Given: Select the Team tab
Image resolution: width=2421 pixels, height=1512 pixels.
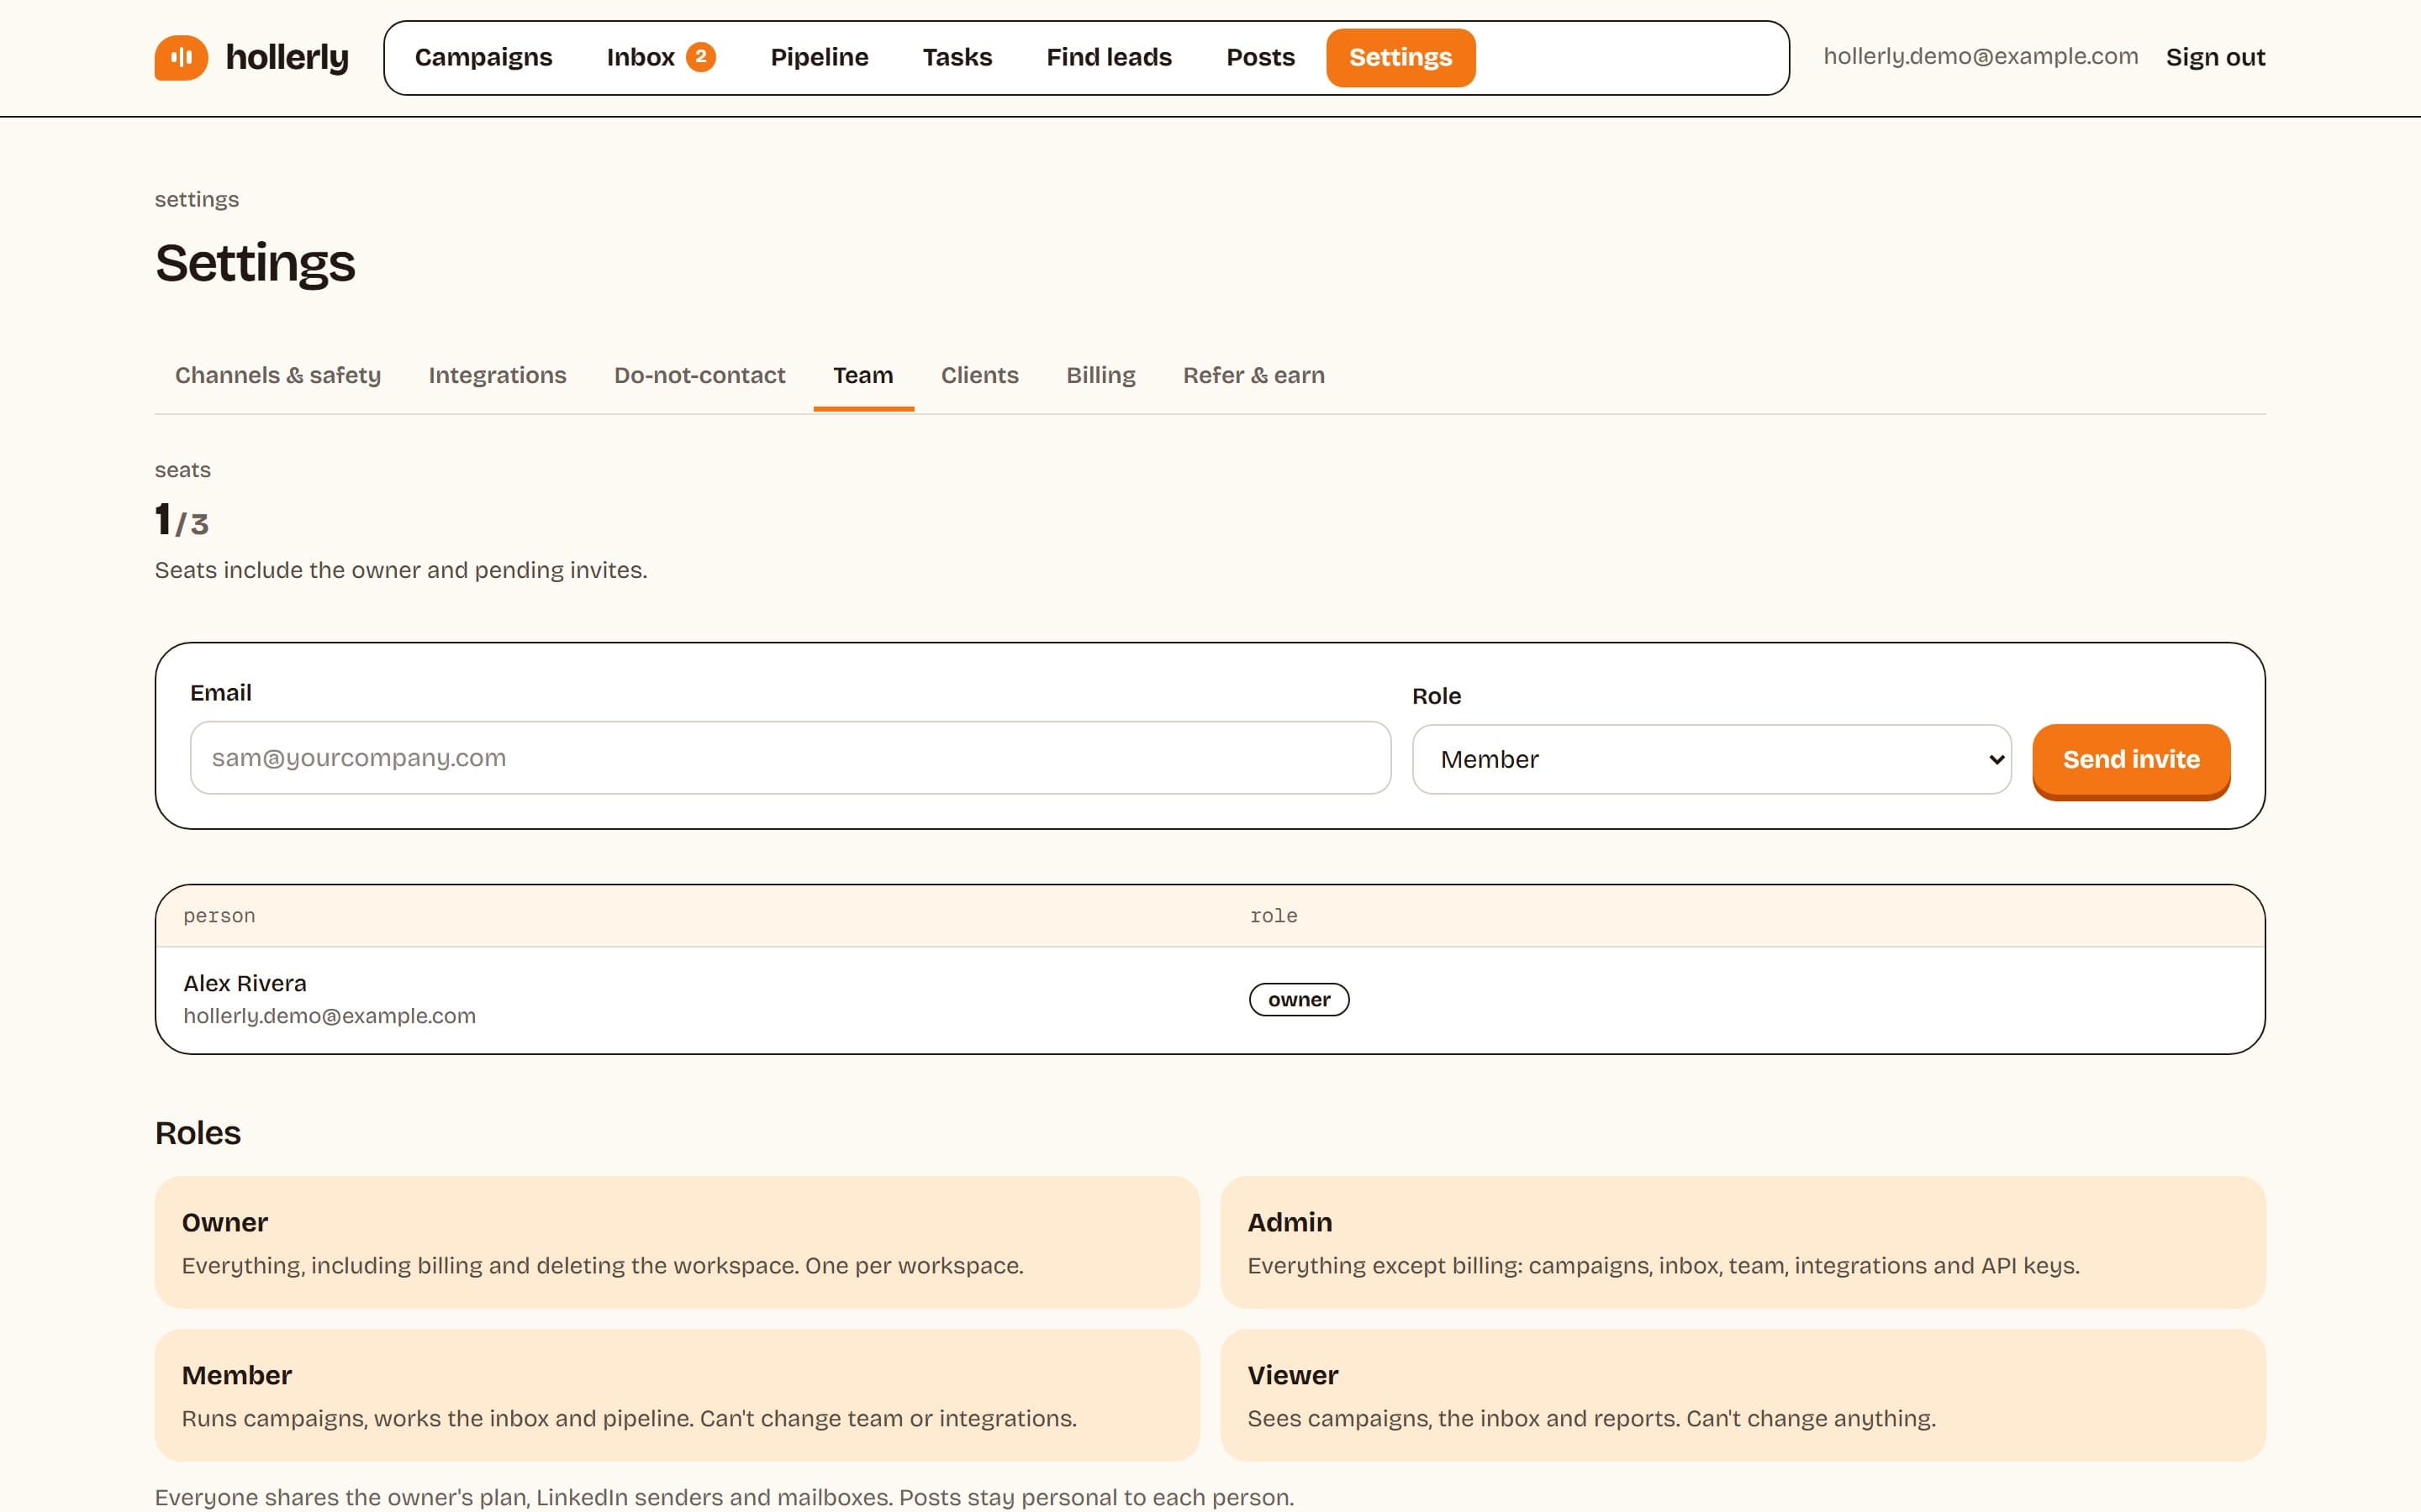Looking at the screenshot, I should pos(863,375).
